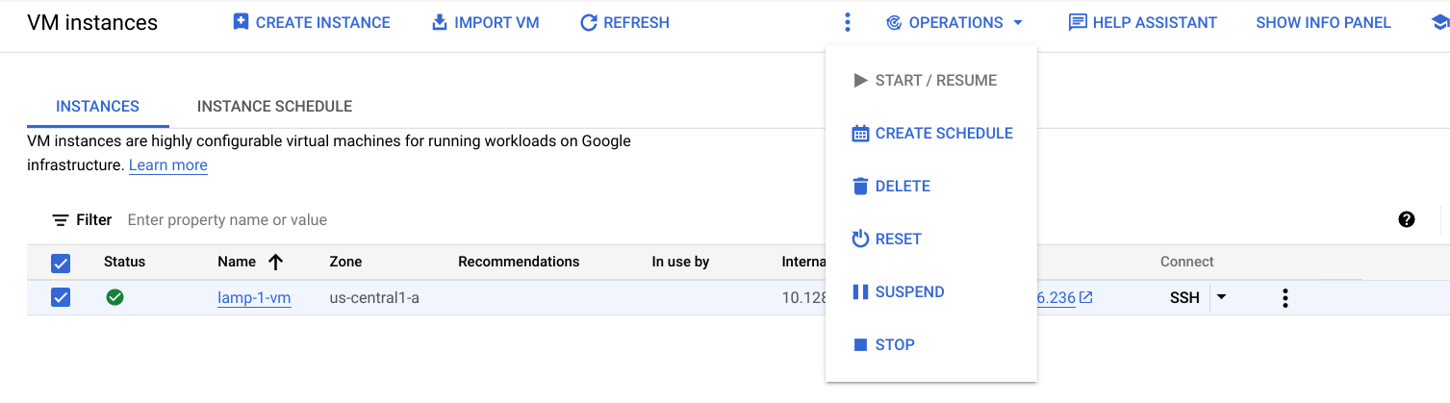The image size is (1450, 403).
Task: Click the Help Assistant chat icon
Action: pos(1078,22)
